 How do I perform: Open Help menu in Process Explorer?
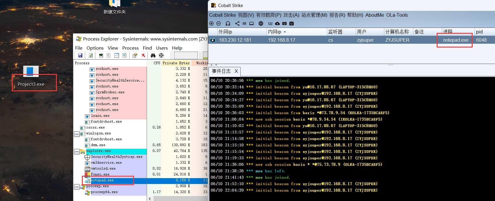[177, 48]
